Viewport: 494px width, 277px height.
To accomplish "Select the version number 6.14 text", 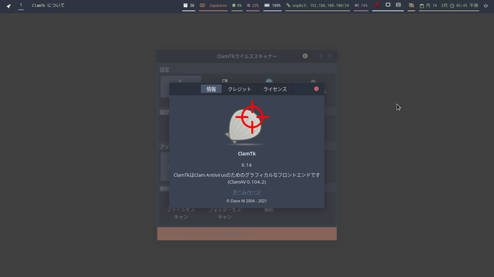I will pyautogui.click(x=247, y=165).
